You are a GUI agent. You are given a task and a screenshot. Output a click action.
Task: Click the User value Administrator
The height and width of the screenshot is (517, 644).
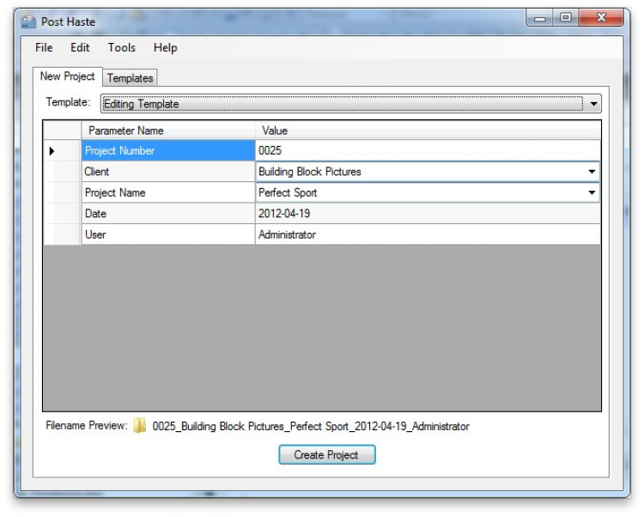click(x=427, y=234)
